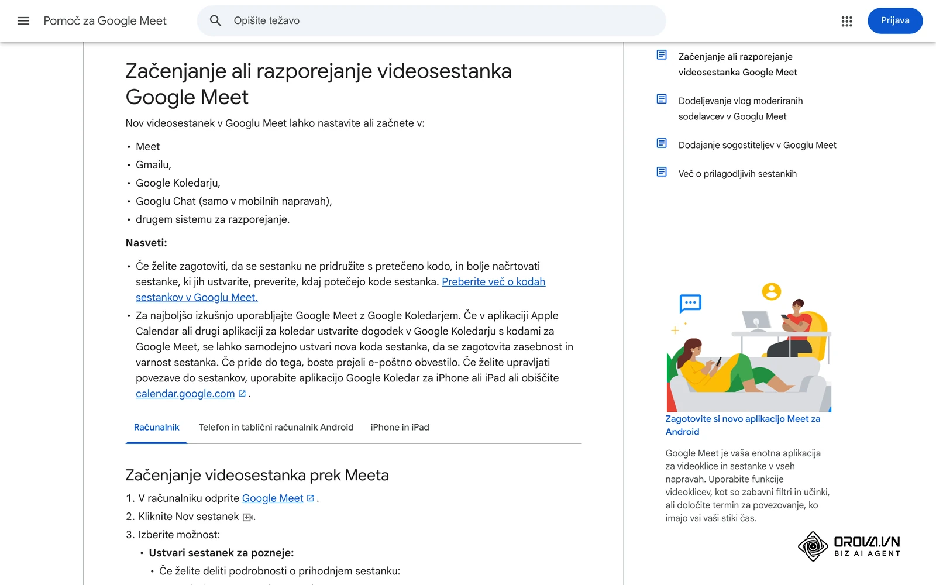Select the Računalnik tab
Image resolution: width=936 pixels, height=585 pixels.
point(156,428)
